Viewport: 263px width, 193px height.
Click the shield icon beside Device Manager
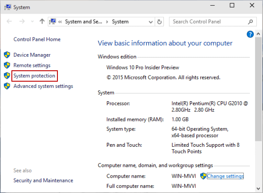click(7, 55)
